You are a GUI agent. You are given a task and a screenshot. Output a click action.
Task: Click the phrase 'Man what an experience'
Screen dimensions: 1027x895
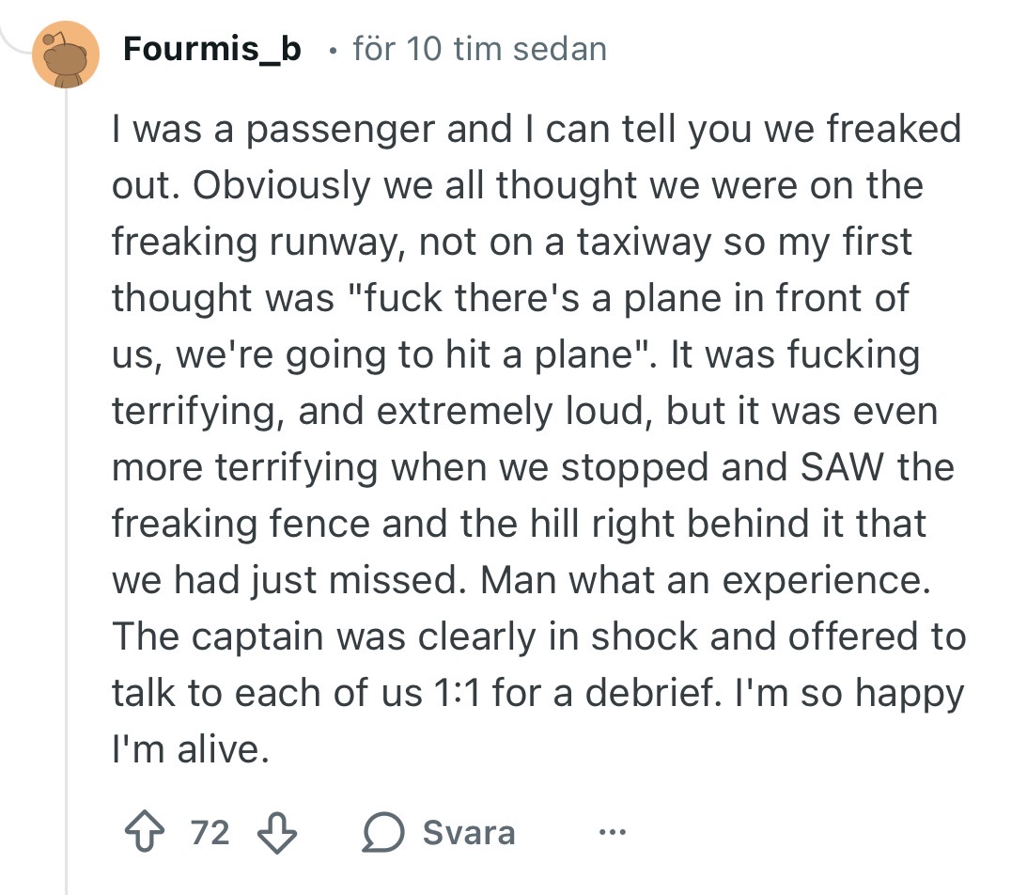(703, 580)
